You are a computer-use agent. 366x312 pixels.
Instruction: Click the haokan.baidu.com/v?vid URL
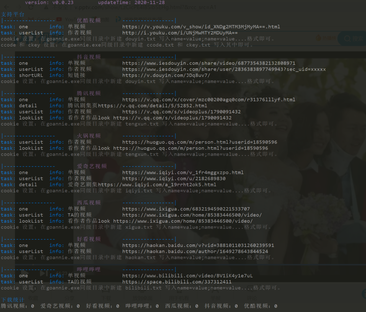point(198,245)
